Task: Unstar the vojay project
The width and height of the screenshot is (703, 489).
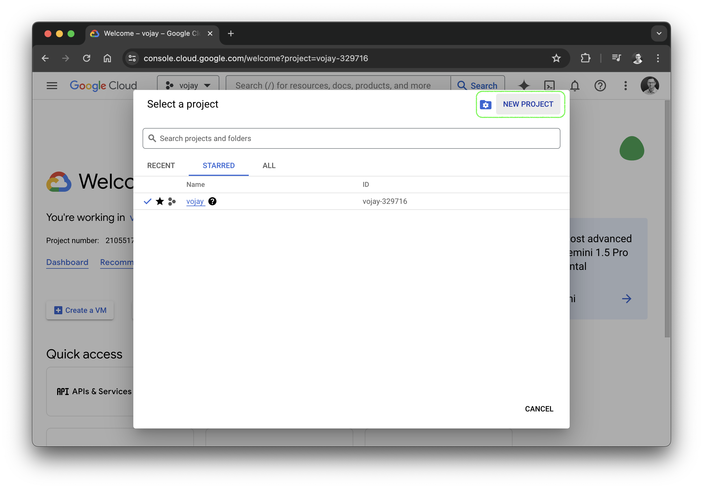Action: click(x=160, y=201)
